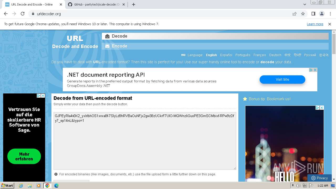Click the URL Decode and Encode logo
This screenshot has height=189, width=336.
click(x=75, y=42)
